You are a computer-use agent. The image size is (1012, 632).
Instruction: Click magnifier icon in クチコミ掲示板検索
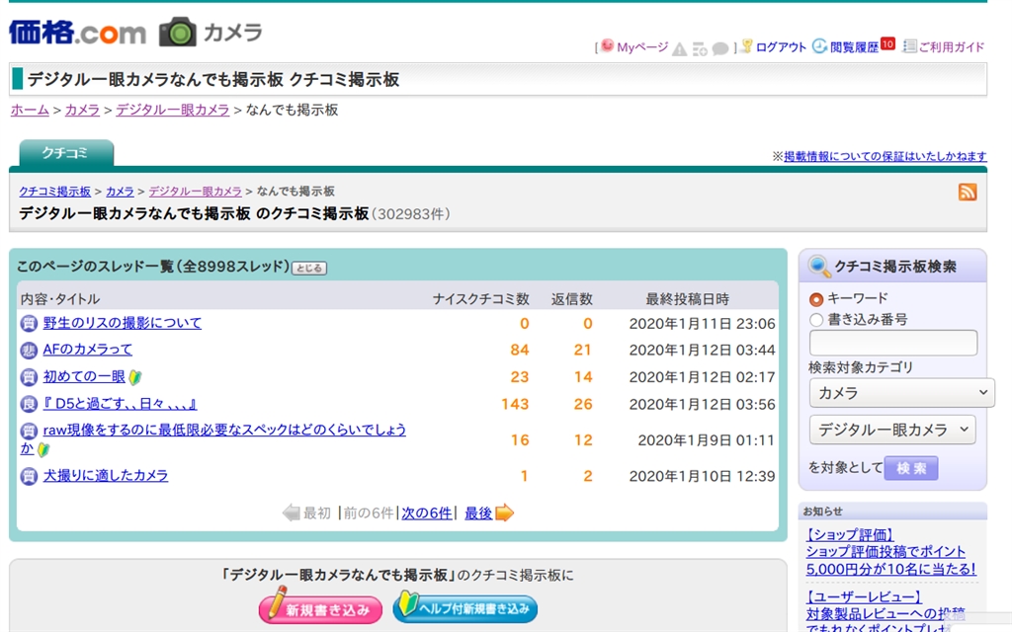pyautogui.click(x=818, y=266)
